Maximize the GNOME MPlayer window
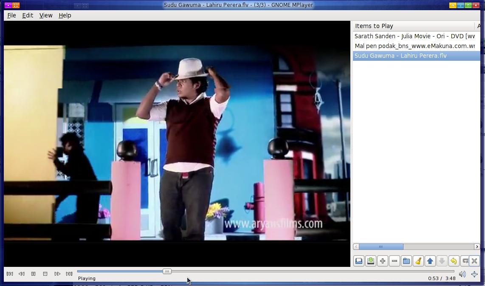This screenshot has width=485, height=286. (x=468, y=5)
